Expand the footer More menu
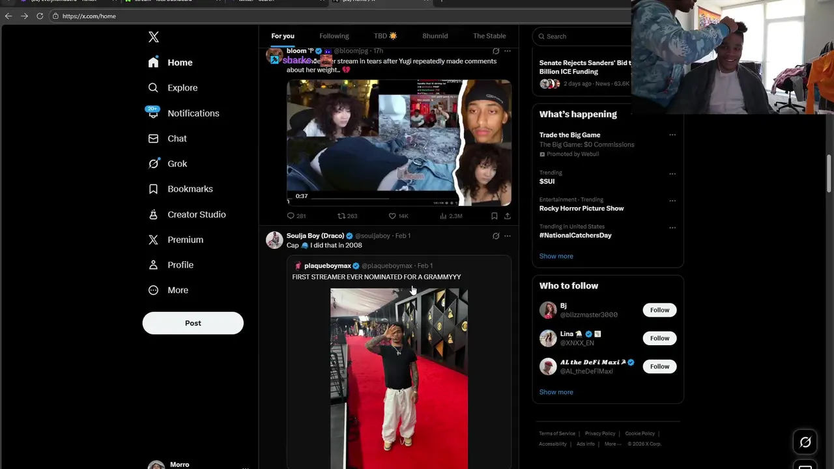834x469 pixels. click(612, 444)
